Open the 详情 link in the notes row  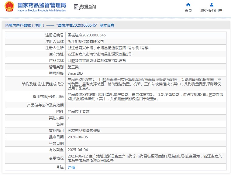pos(71,167)
